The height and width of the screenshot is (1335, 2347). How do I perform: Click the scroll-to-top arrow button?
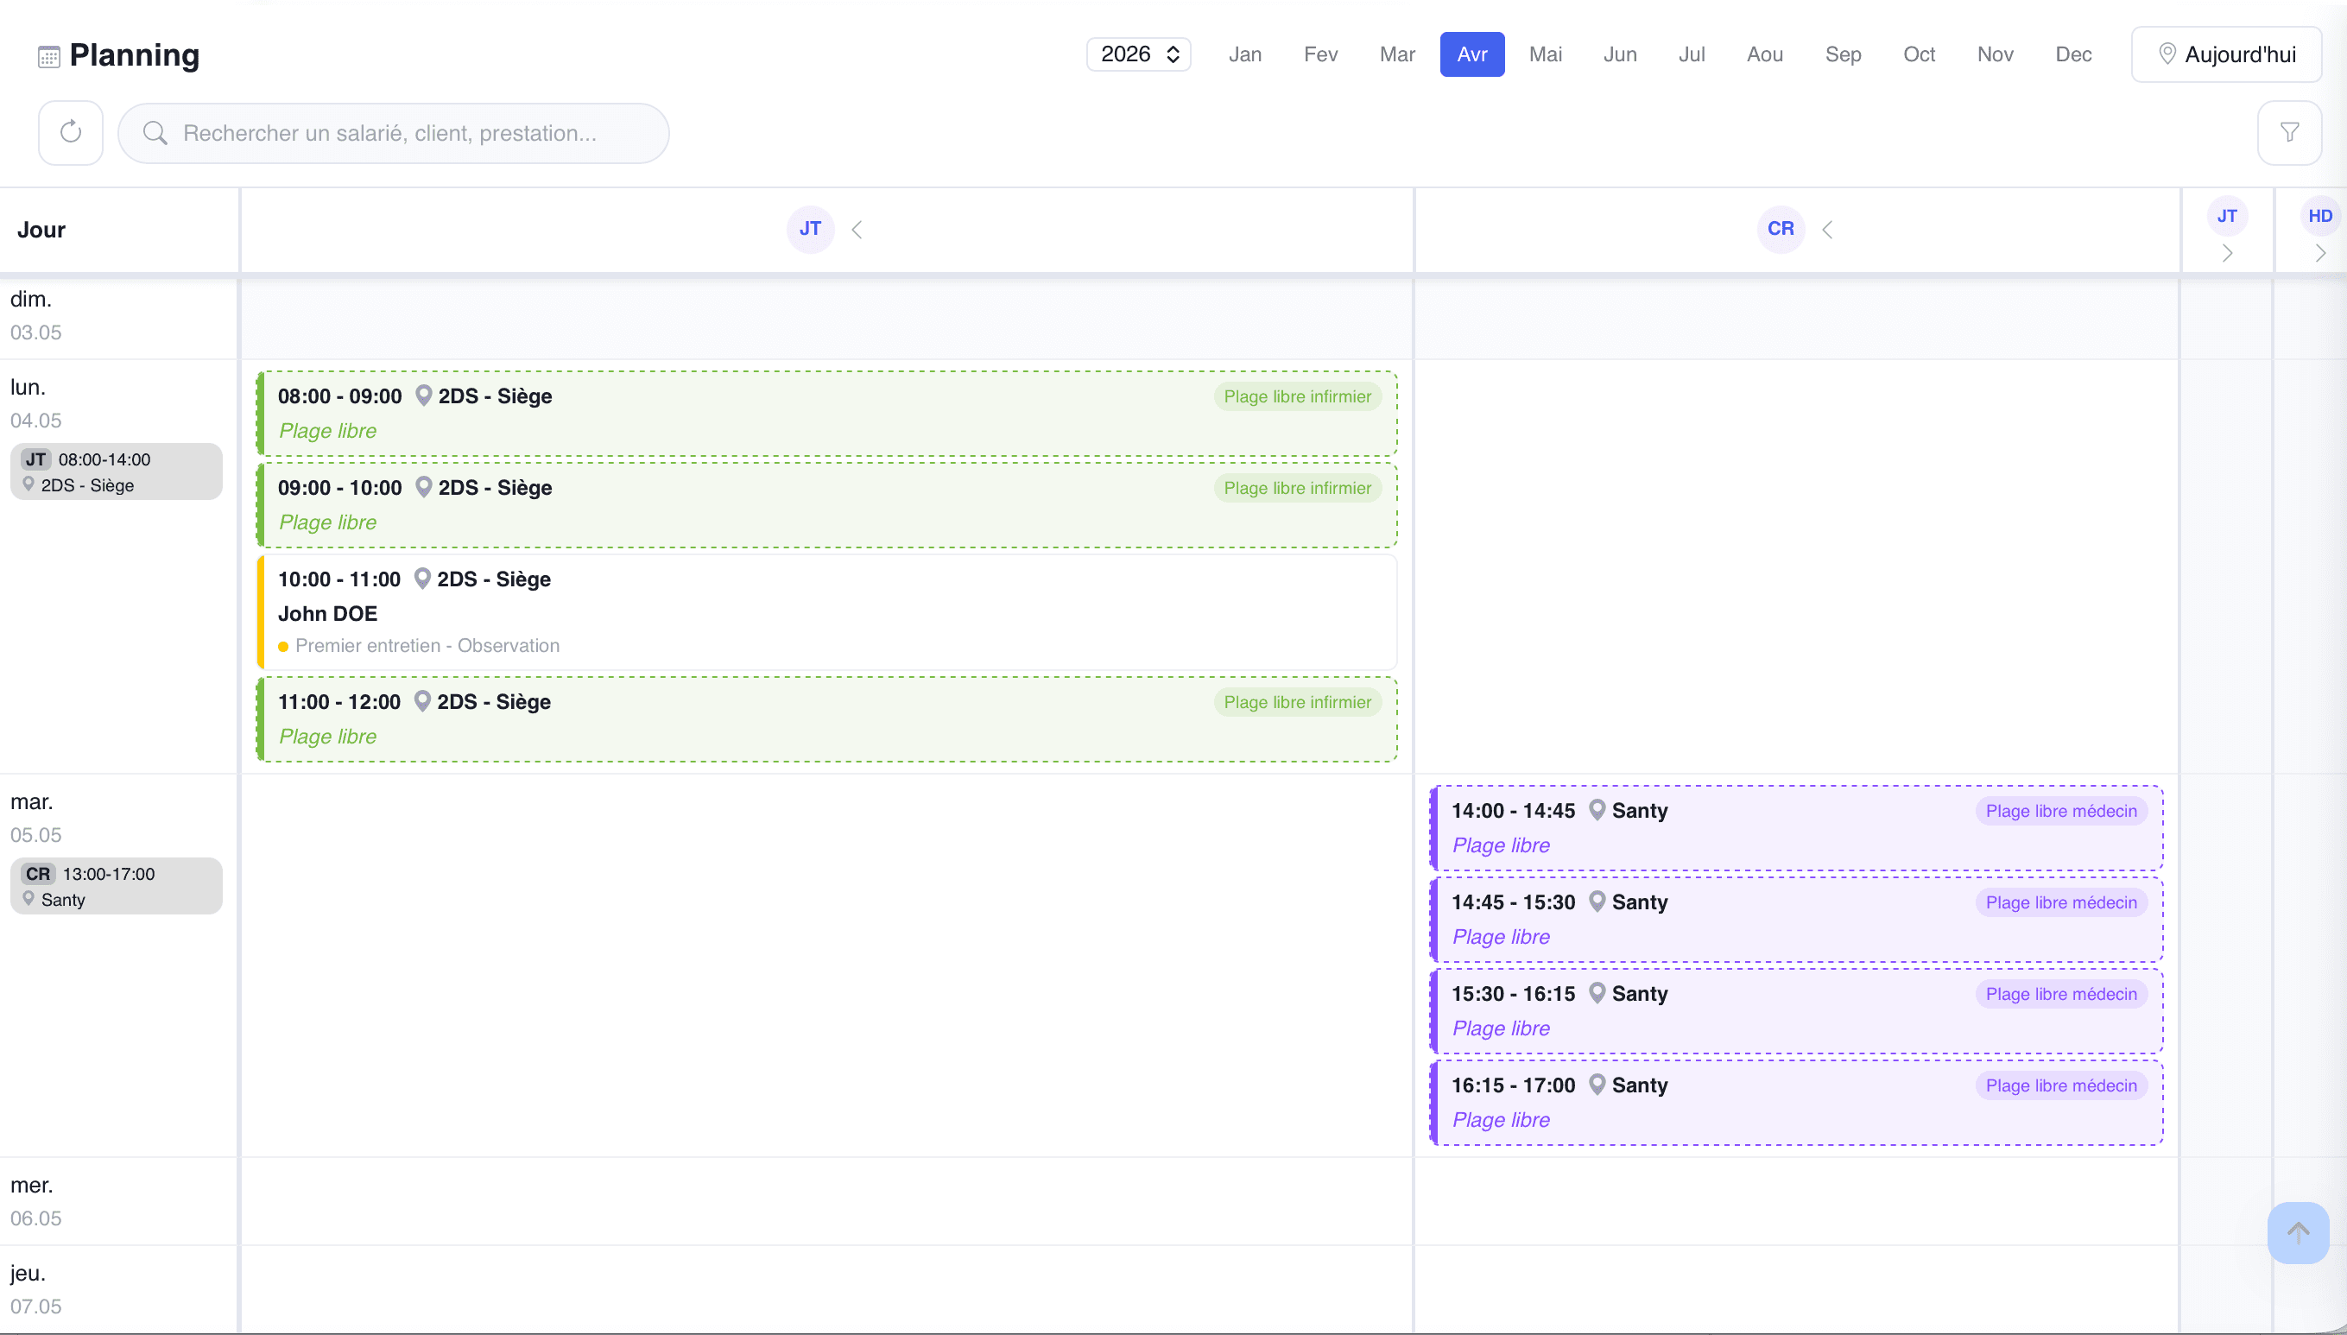tap(2298, 1232)
